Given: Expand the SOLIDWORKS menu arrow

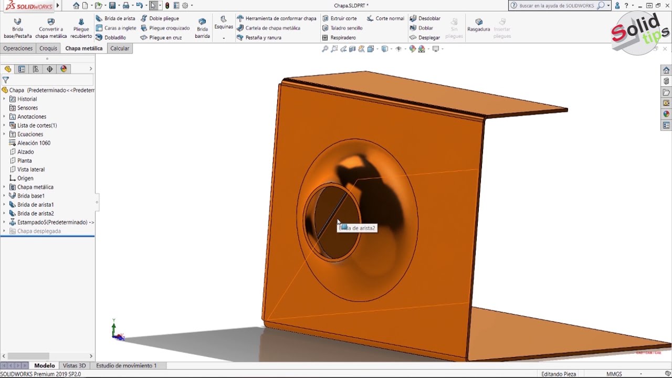Looking at the screenshot, I should point(58,6).
